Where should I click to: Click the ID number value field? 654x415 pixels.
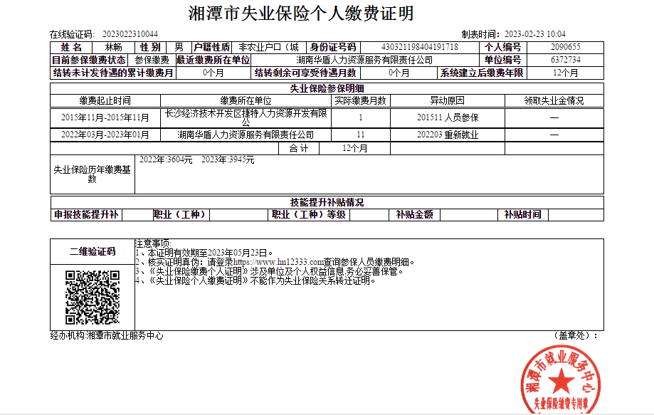point(420,47)
